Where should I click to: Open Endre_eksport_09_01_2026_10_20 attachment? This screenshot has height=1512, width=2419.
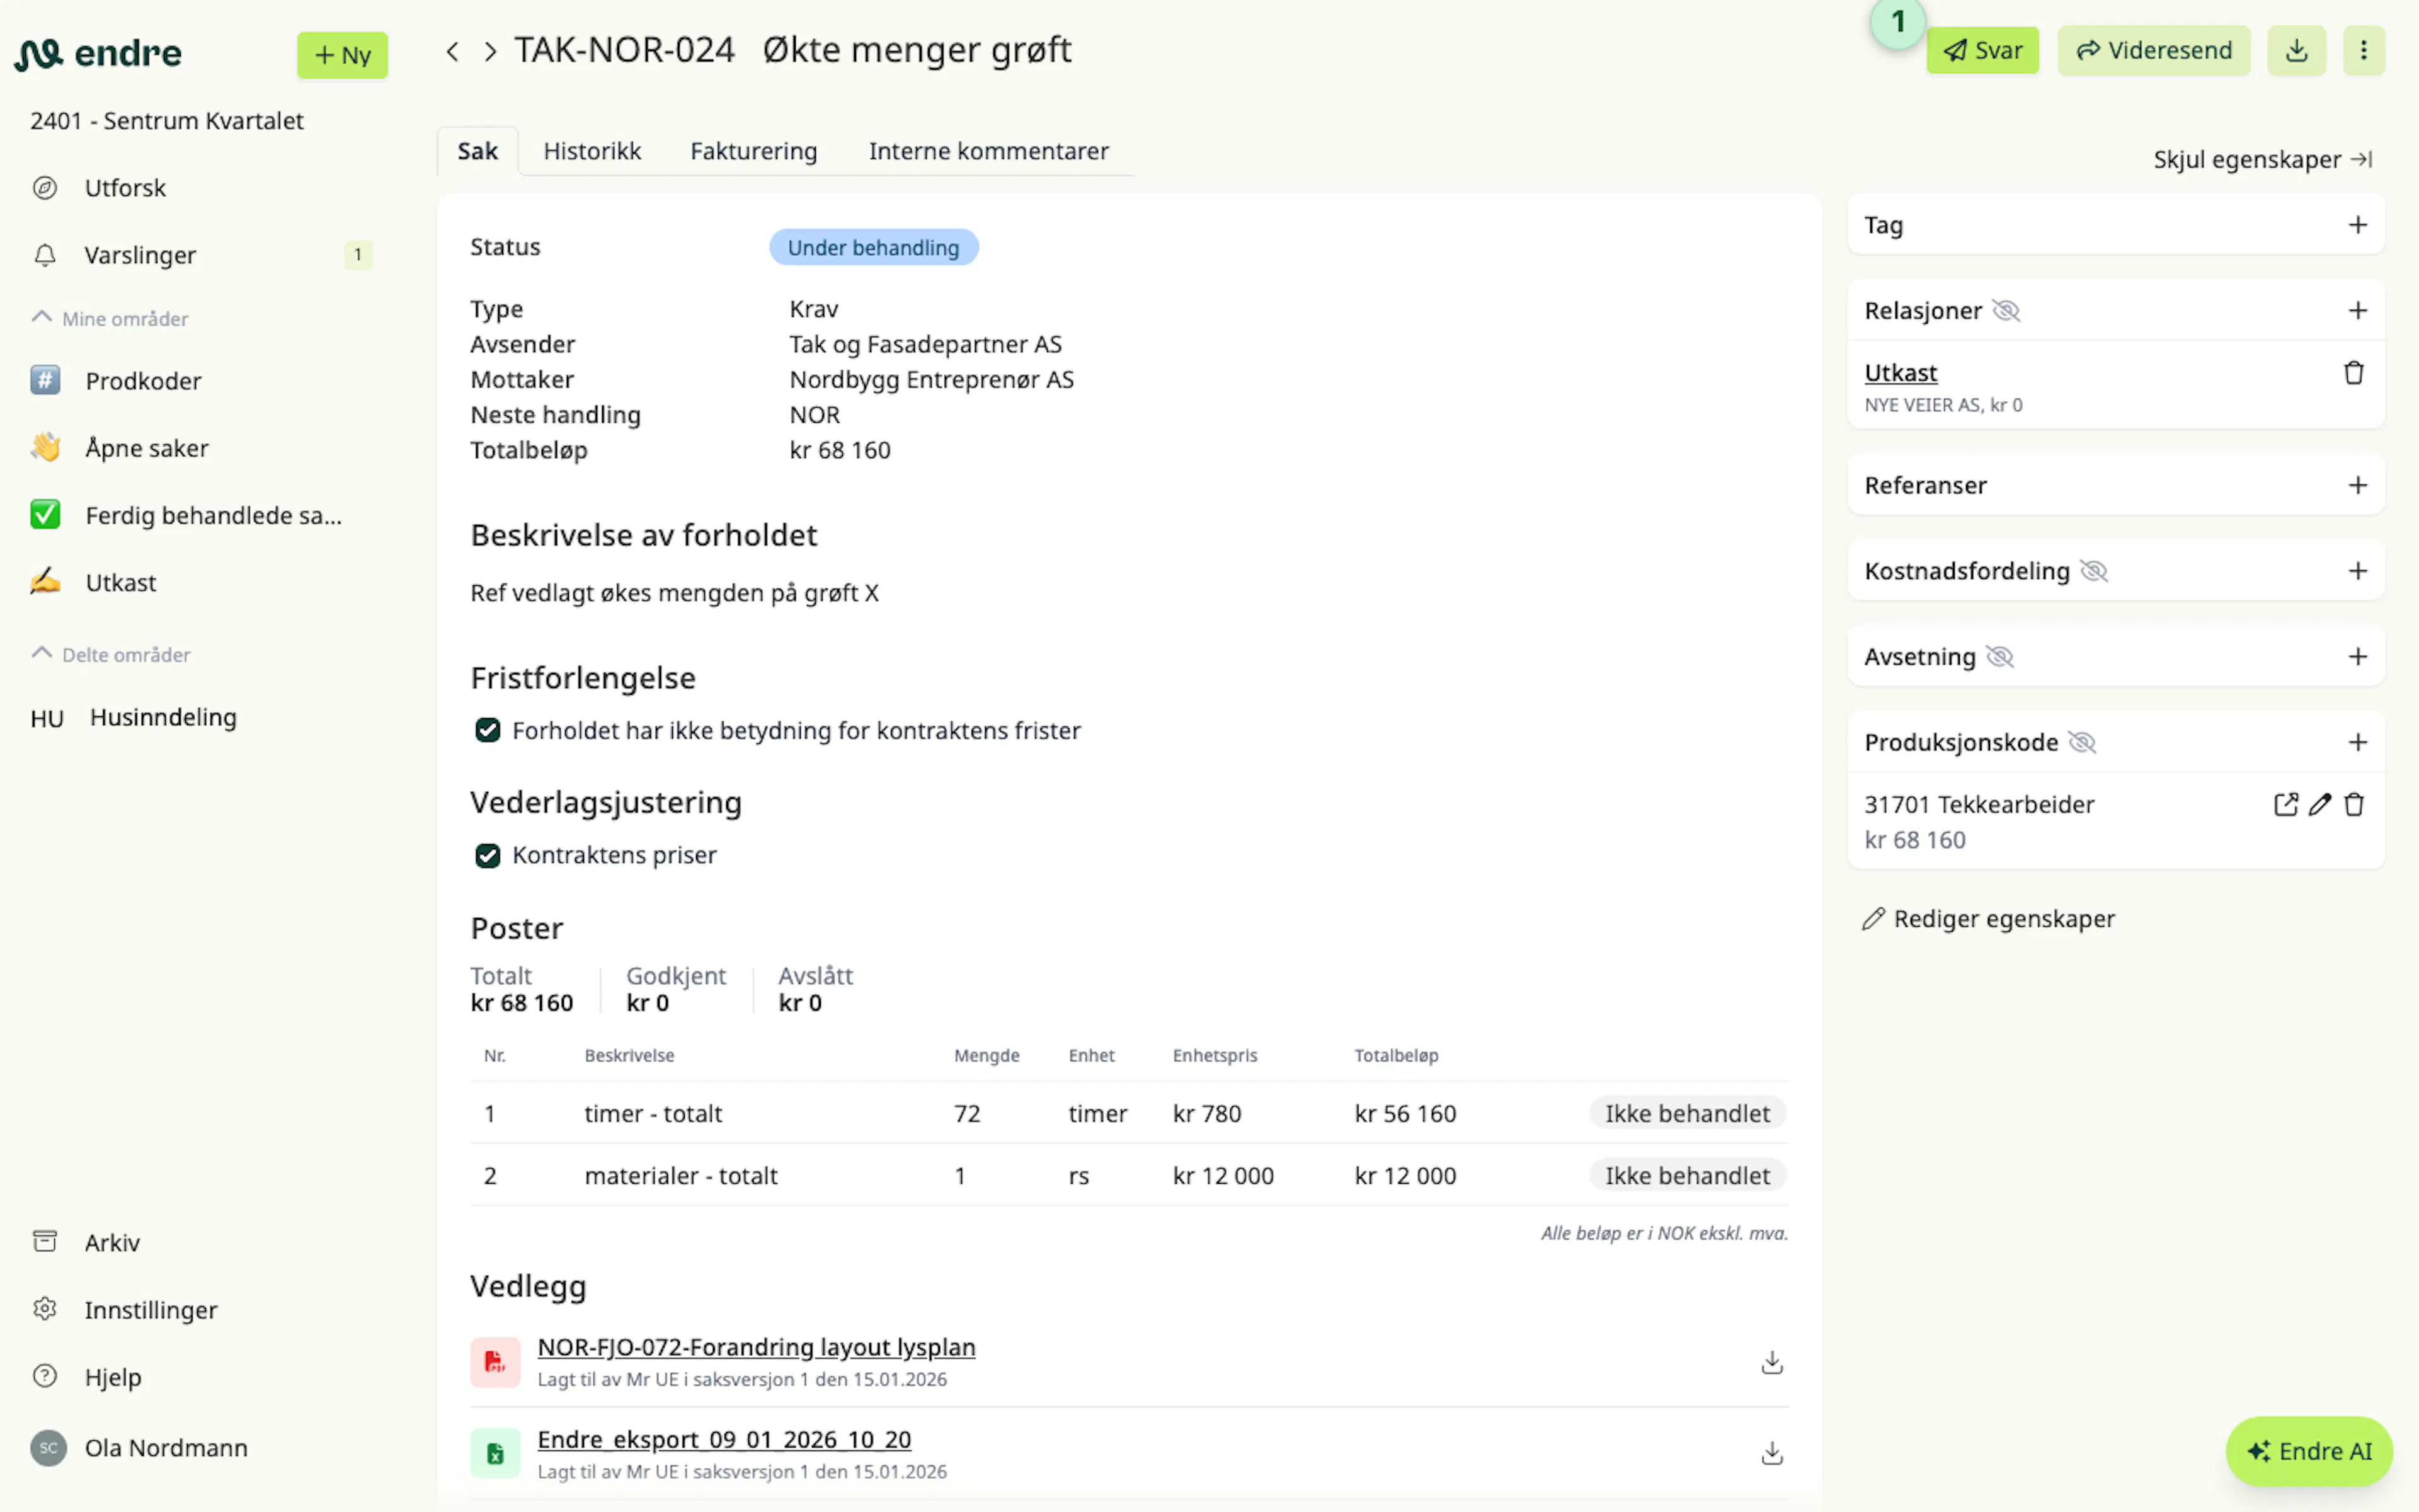tap(724, 1439)
